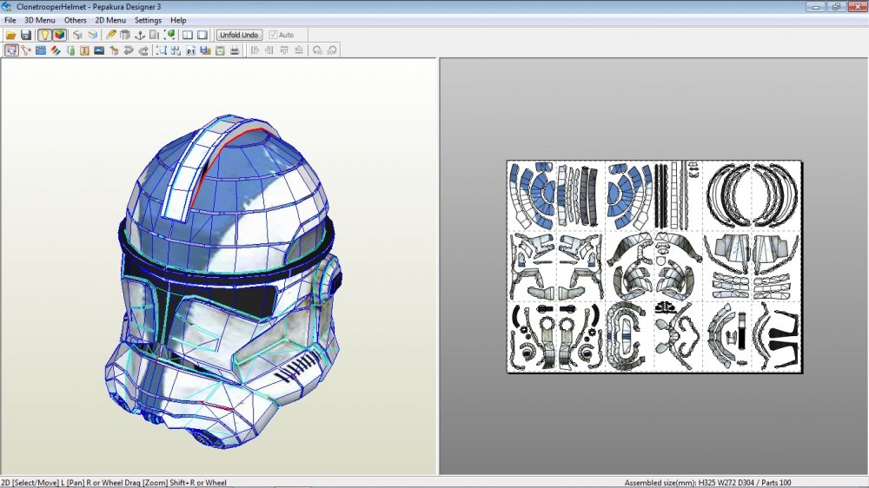The width and height of the screenshot is (869, 488).
Task: Open the Others menu
Action: (x=75, y=20)
